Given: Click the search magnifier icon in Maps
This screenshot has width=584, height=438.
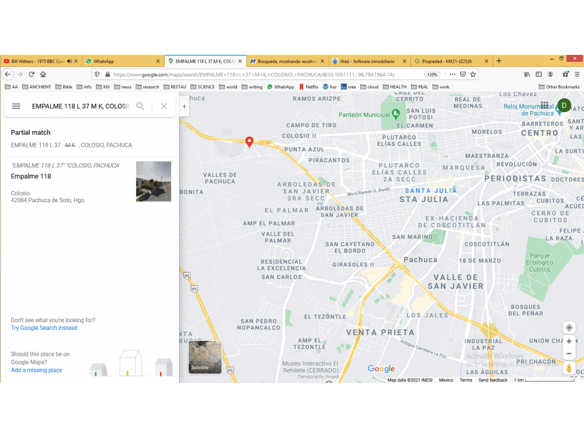Looking at the screenshot, I should click(140, 106).
